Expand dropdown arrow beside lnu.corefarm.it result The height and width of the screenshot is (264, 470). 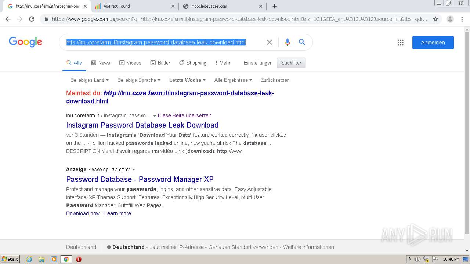tap(155, 116)
